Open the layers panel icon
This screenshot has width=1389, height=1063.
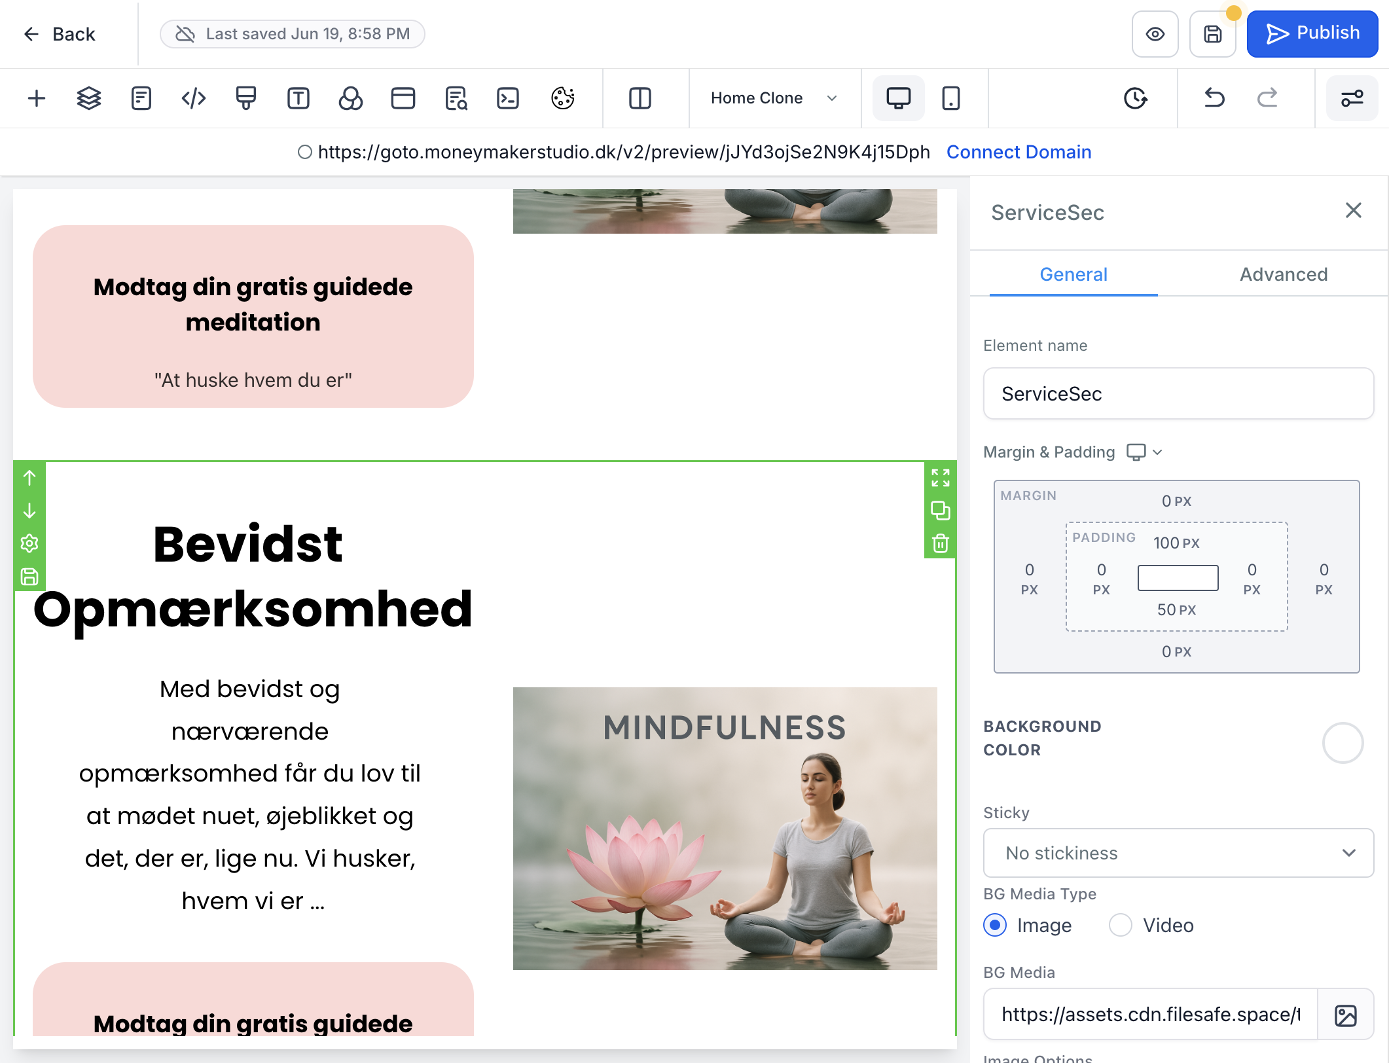click(x=89, y=98)
